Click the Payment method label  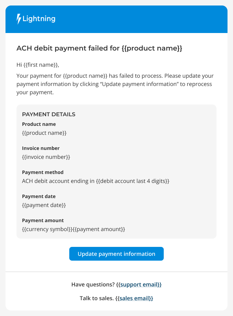click(43, 172)
